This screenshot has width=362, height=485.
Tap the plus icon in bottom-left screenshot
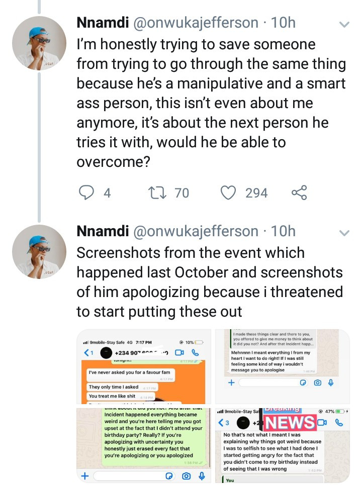(85, 476)
